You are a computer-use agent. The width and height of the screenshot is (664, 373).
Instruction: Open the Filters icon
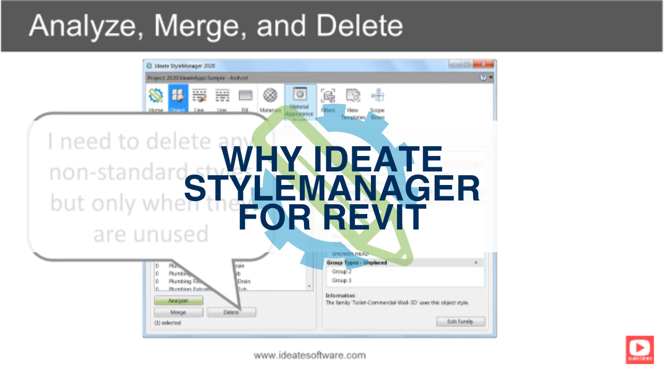point(328,95)
